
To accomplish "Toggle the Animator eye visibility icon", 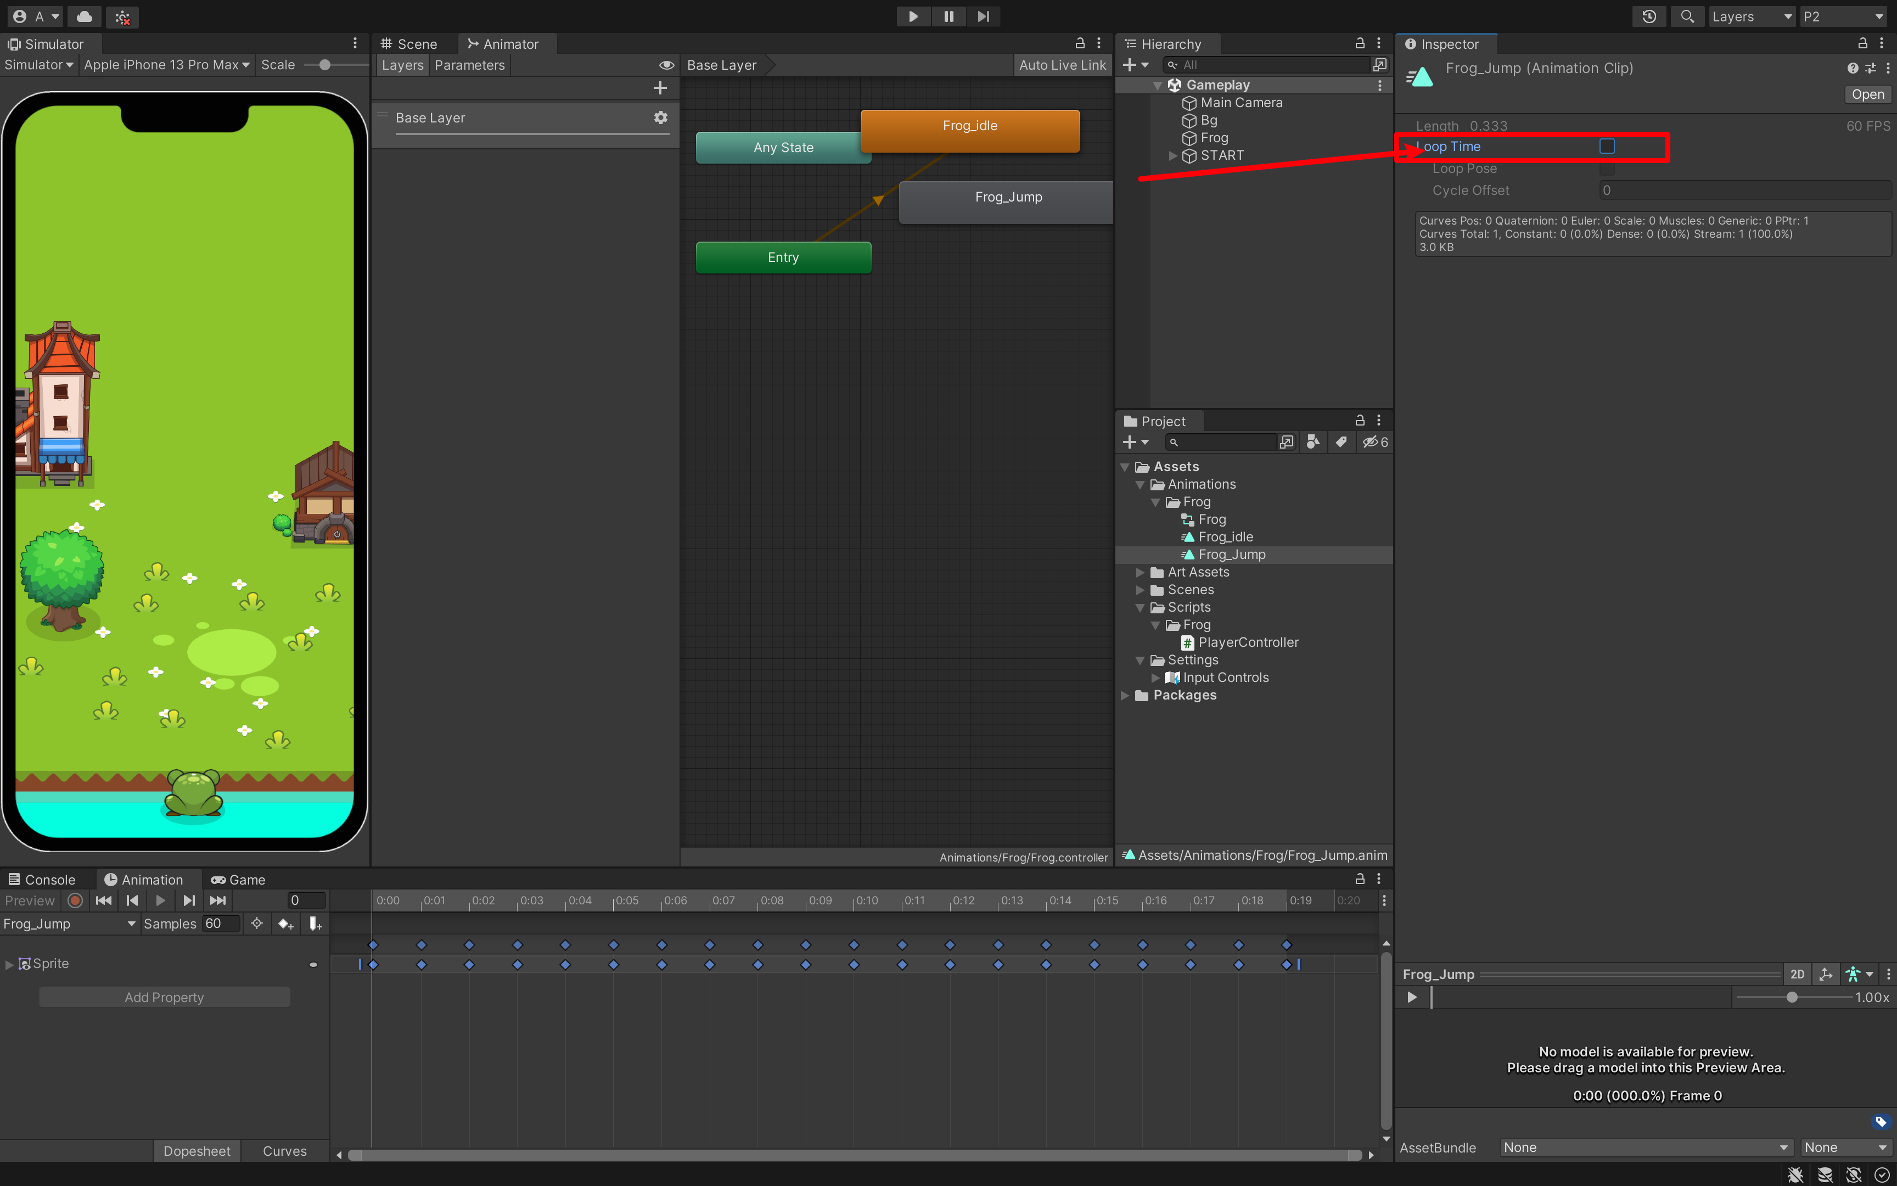I will point(666,65).
